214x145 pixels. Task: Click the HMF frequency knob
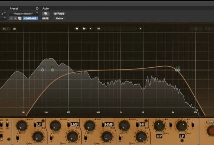(107, 137)
